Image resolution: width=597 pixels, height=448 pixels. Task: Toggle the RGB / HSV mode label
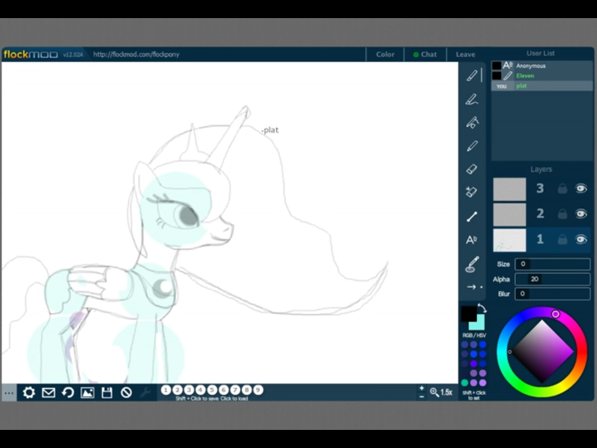pos(474,335)
